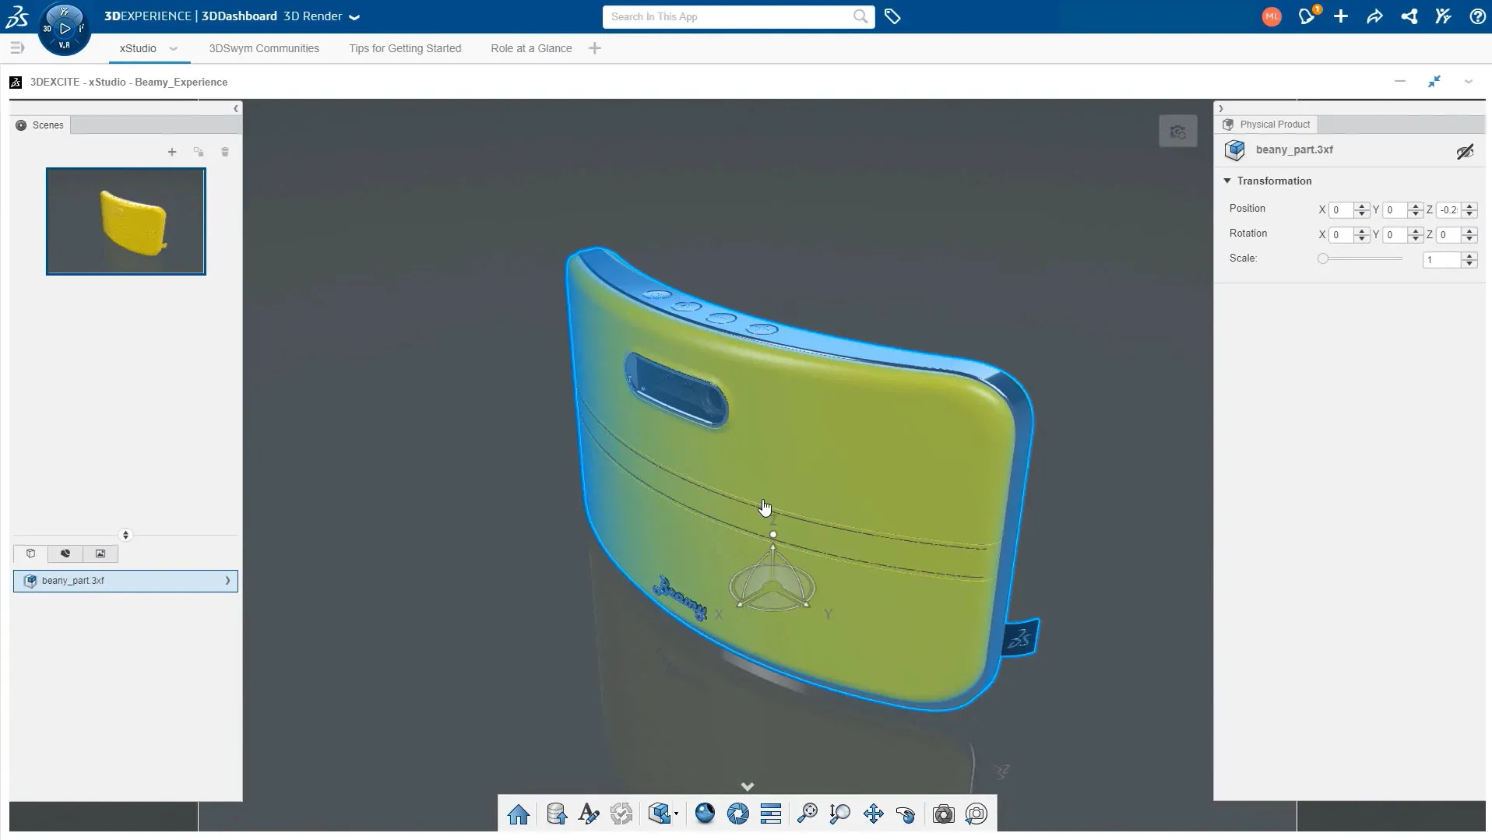The image size is (1492, 840).
Task: Click the zoom-to-fit magnifier icon
Action: [808, 814]
